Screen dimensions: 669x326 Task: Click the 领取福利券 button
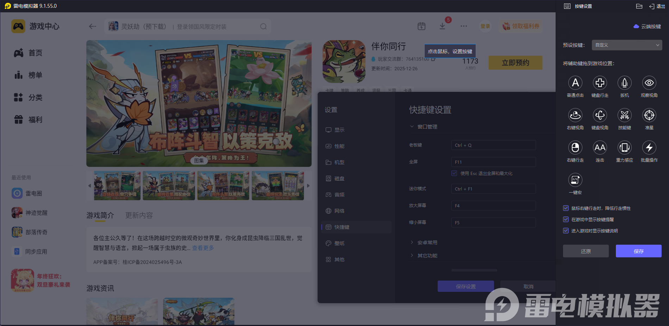pos(521,26)
